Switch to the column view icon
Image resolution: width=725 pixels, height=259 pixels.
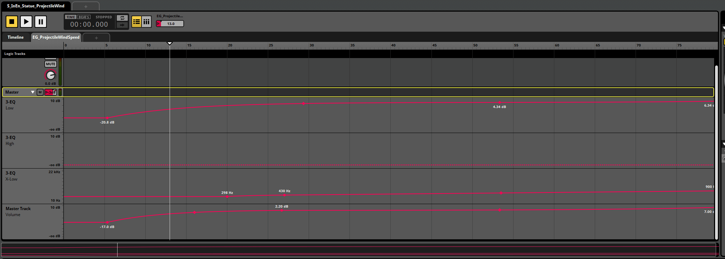146,22
